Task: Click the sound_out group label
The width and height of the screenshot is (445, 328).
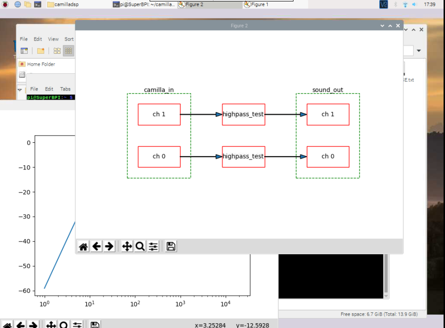Action: (x=328, y=90)
